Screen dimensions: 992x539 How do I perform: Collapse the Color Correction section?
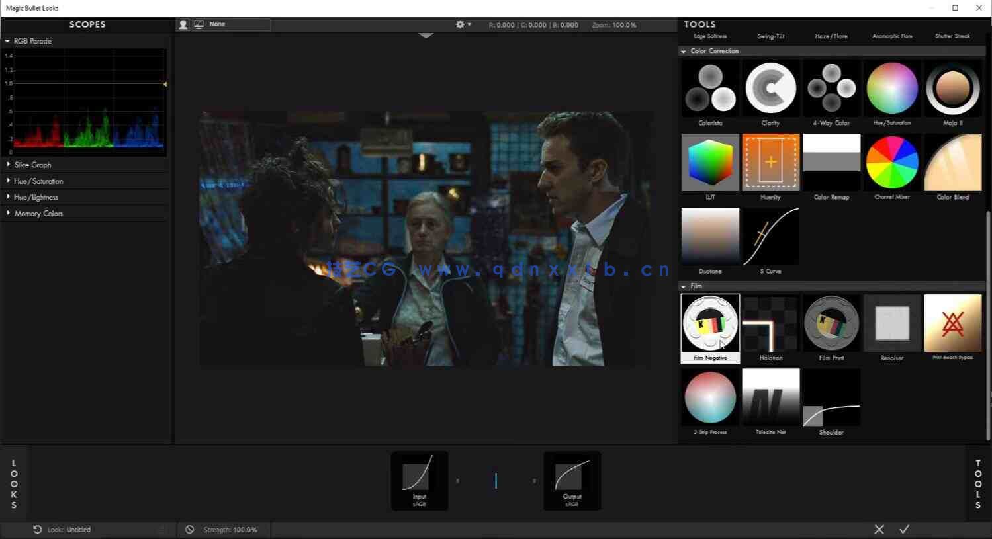pos(683,51)
